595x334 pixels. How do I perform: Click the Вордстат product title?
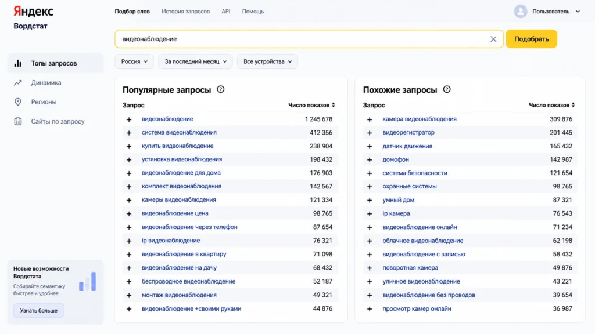30,26
